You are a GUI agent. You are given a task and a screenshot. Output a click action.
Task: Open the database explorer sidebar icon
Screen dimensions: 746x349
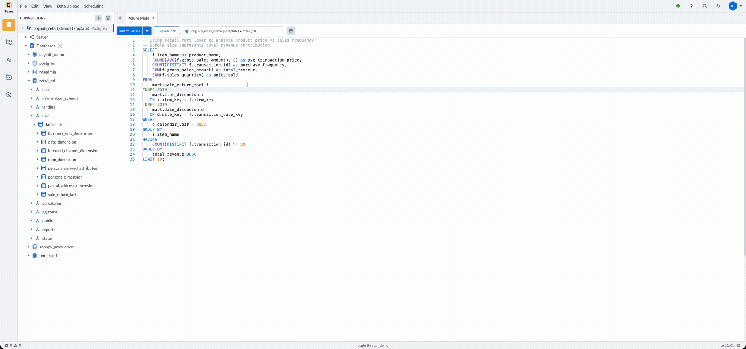(9, 25)
